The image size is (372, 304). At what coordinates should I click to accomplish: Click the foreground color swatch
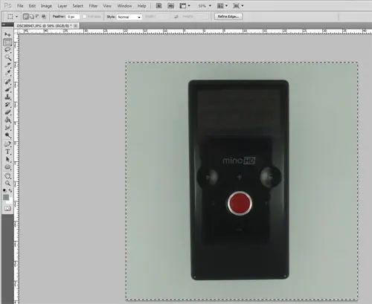[6, 198]
